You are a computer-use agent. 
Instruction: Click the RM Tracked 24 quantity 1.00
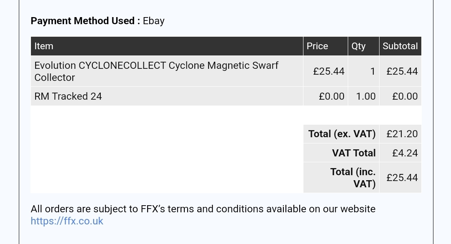366,97
